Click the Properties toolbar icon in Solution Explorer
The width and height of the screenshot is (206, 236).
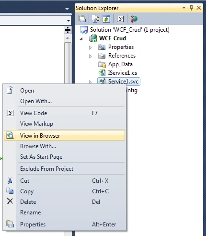coord(82,19)
